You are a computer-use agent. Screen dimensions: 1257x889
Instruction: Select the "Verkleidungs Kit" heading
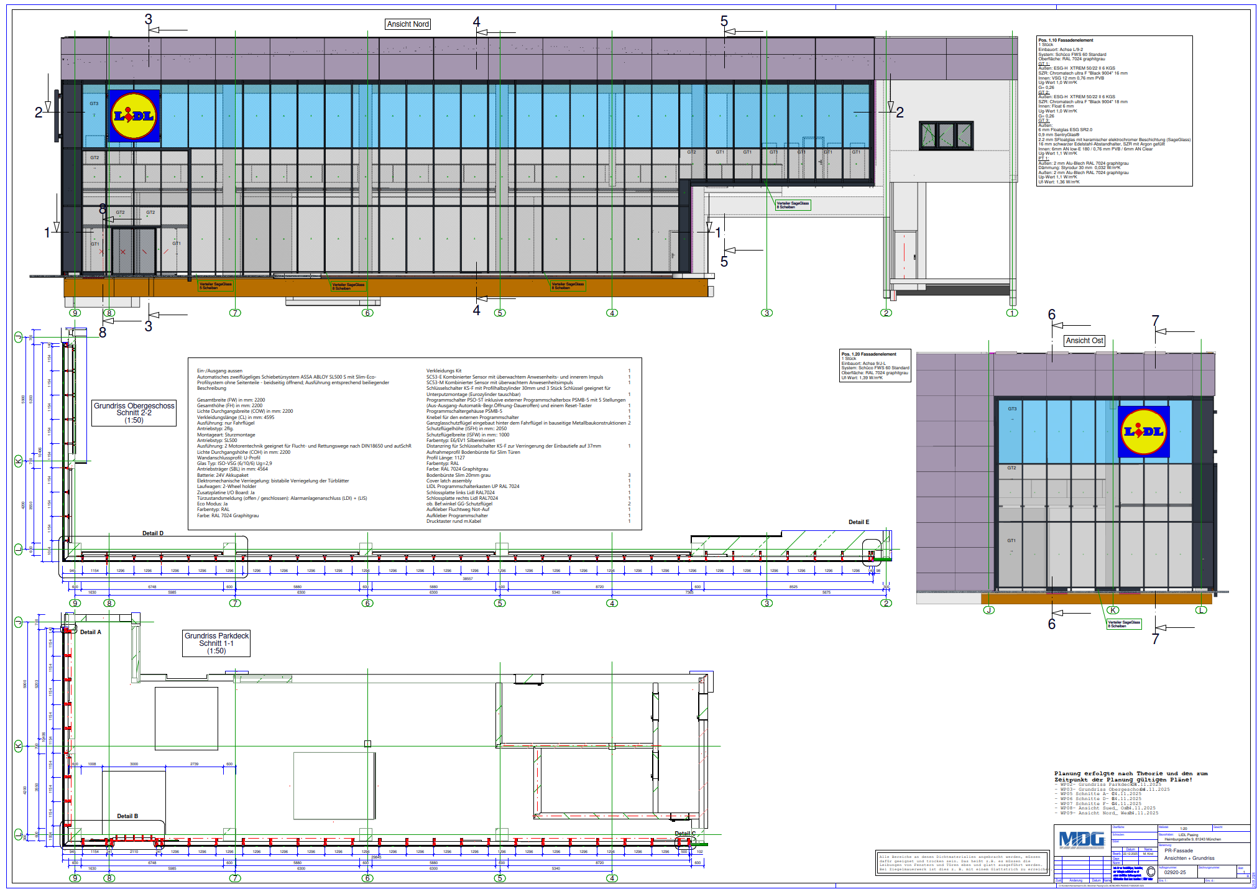(x=444, y=371)
